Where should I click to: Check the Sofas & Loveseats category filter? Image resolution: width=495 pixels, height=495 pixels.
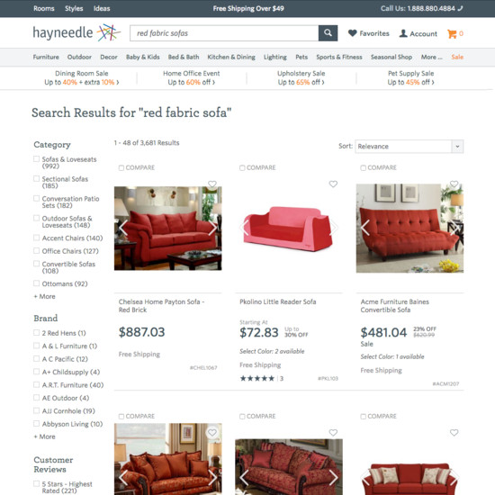36,158
